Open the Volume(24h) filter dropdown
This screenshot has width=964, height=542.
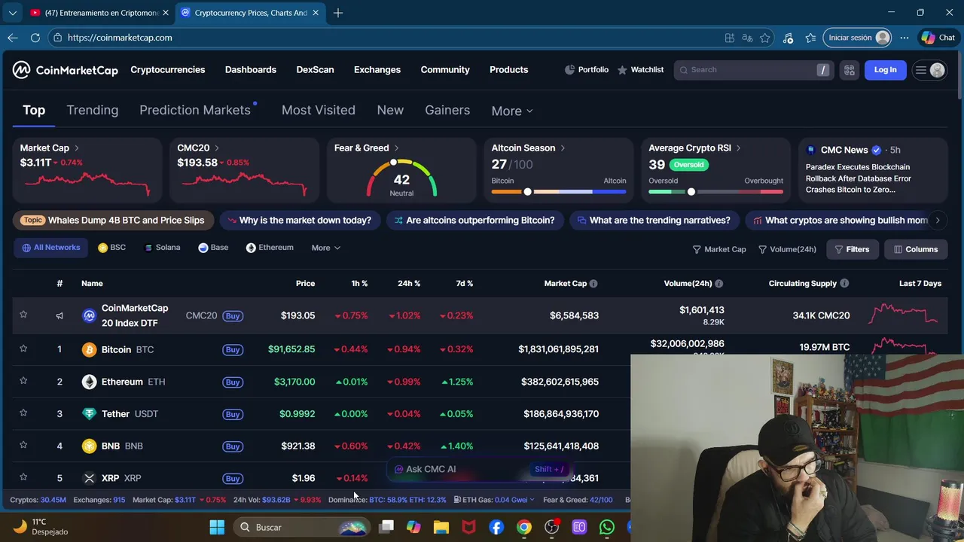787,249
